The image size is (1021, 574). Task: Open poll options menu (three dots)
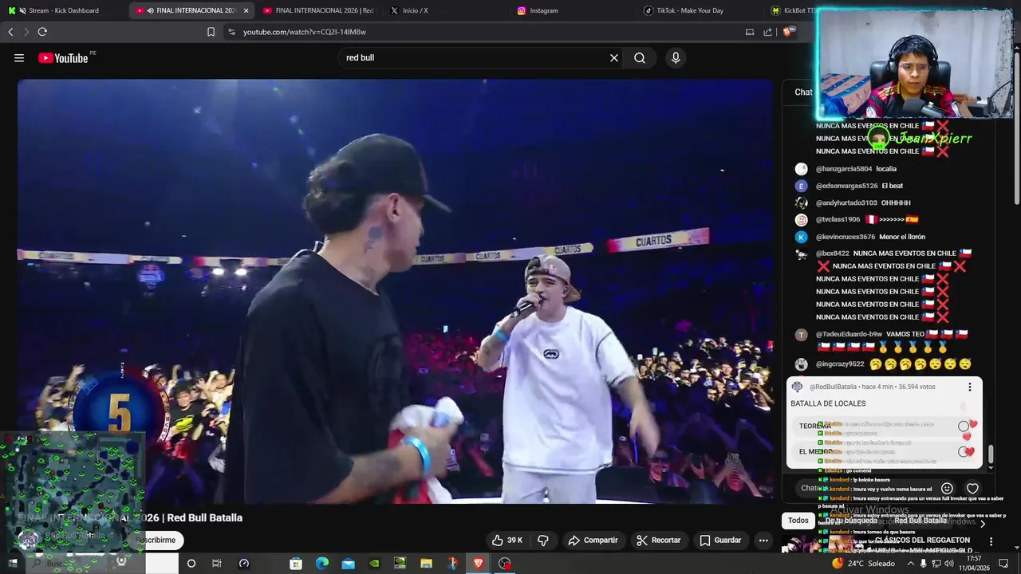pyautogui.click(x=970, y=387)
